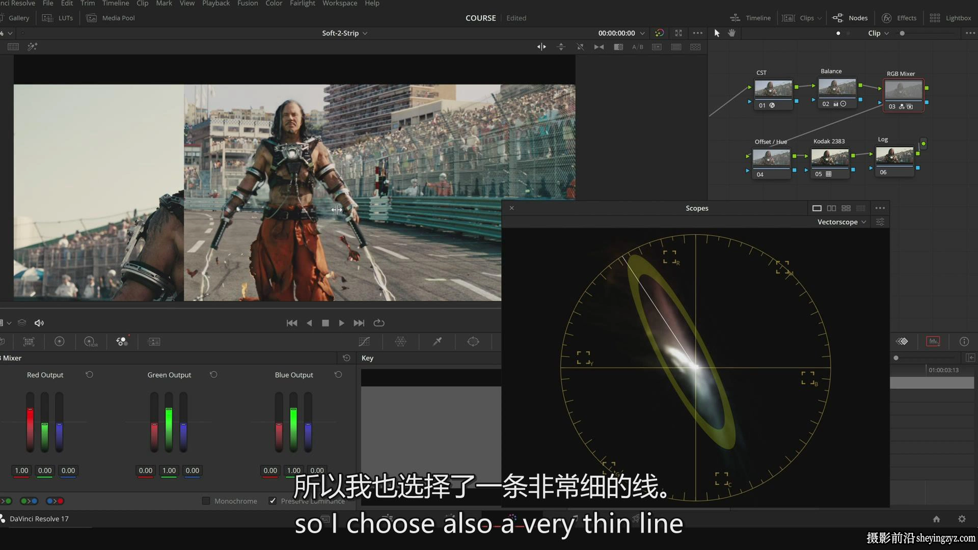Open the Soft-2-Strip timeline dropdown
Screen dimensions: 978x550
tap(345, 33)
